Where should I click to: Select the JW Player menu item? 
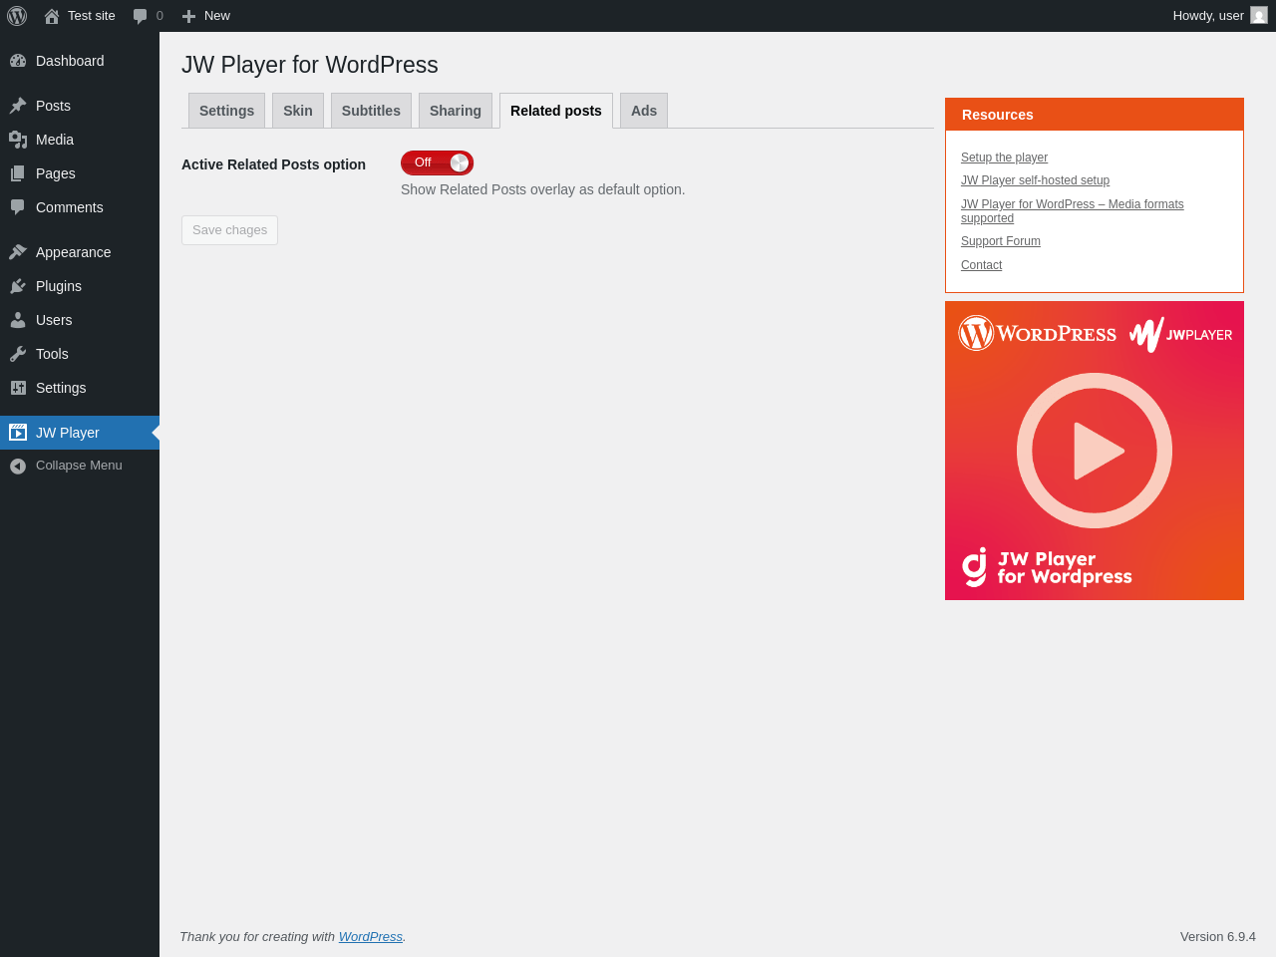[x=80, y=433]
